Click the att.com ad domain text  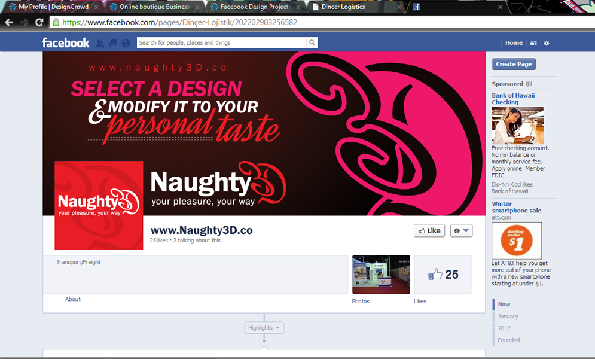coord(501,217)
